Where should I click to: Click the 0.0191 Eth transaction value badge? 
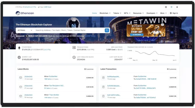click(x=173, y=78)
